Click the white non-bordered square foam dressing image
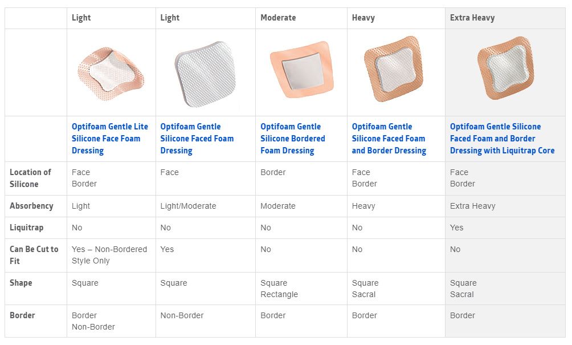 205,73
